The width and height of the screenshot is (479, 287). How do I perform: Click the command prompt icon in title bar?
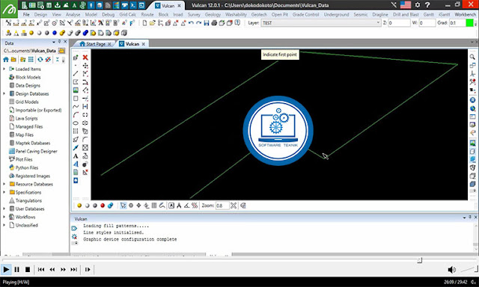click(x=133, y=5)
